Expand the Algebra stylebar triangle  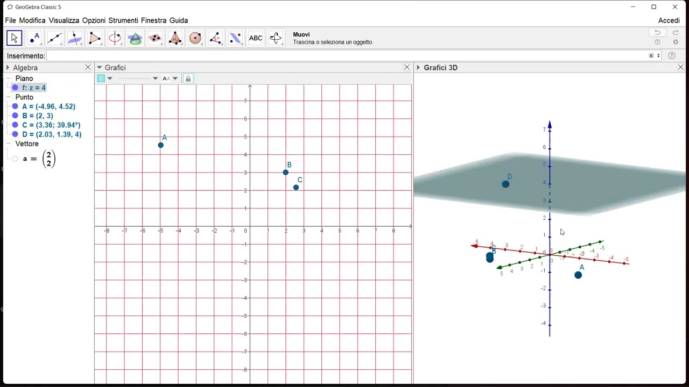(x=8, y=68)
